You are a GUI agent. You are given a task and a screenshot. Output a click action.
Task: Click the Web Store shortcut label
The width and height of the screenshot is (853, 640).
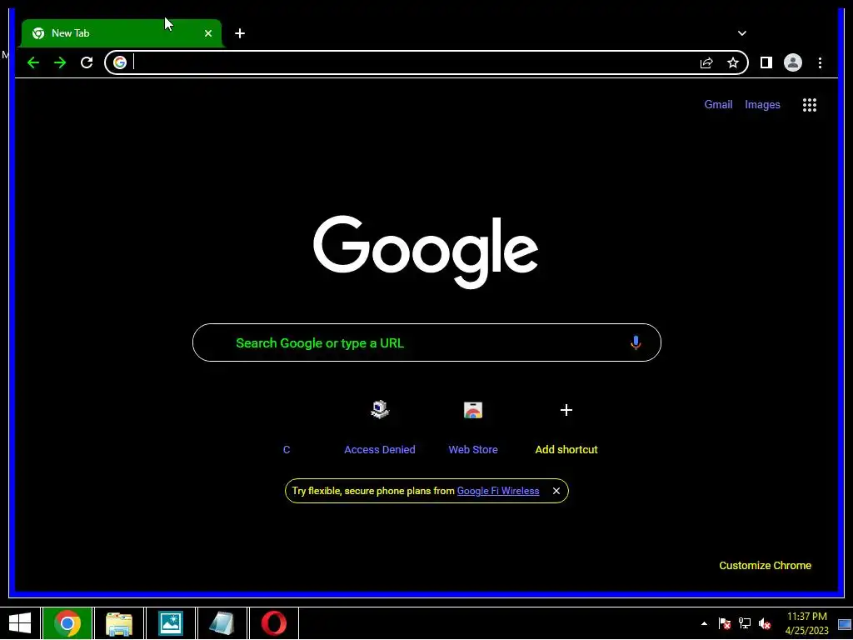click(x=473, y=449)
